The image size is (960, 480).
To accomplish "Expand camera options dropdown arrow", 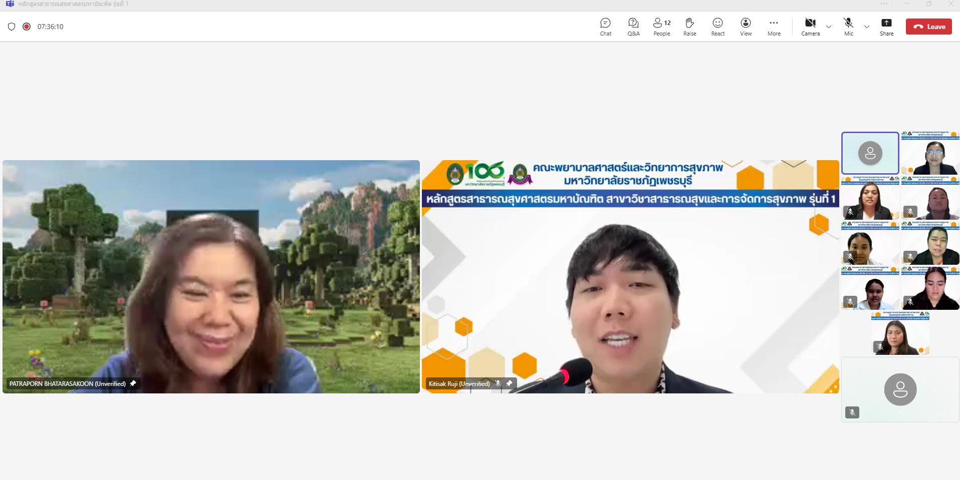I will (829, 27).
